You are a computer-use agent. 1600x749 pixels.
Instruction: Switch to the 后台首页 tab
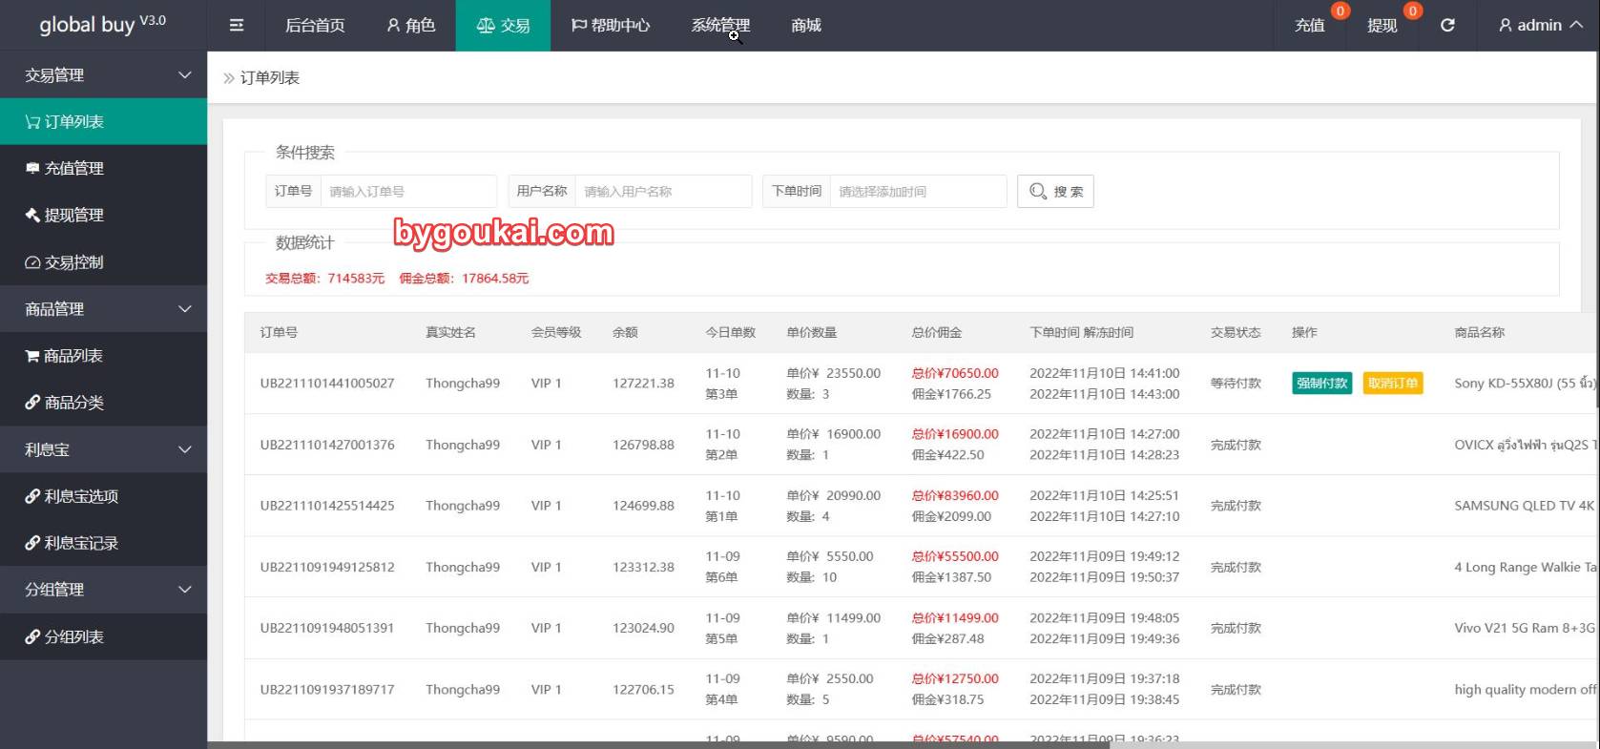[315, 26]
